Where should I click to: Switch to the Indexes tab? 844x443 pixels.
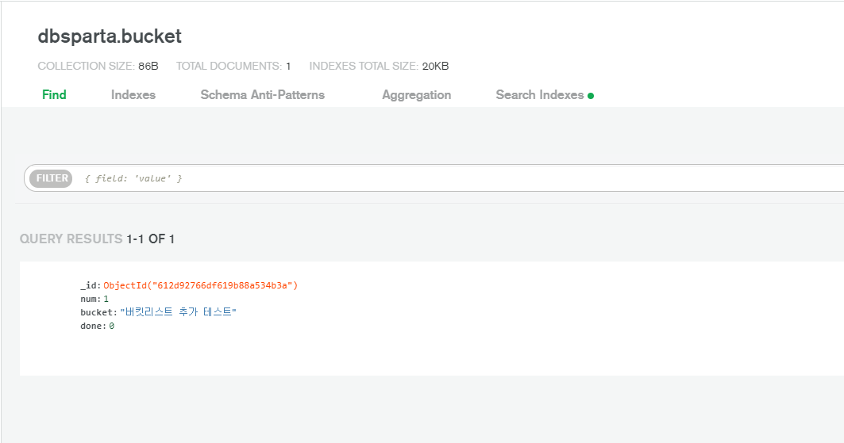[133, 95]
